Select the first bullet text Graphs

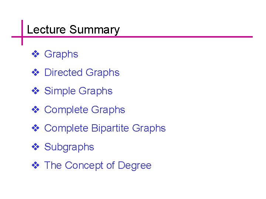tap(61, 54)
